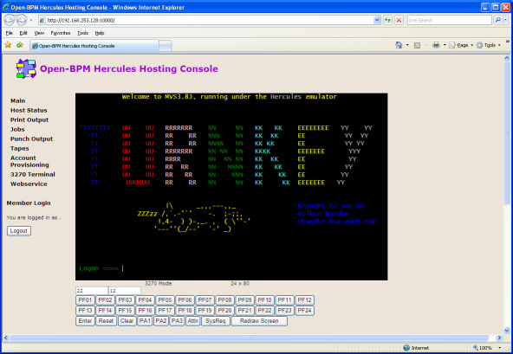
Task: Expand the Home button dropdown arrow
Action: [x=407, y=45]
